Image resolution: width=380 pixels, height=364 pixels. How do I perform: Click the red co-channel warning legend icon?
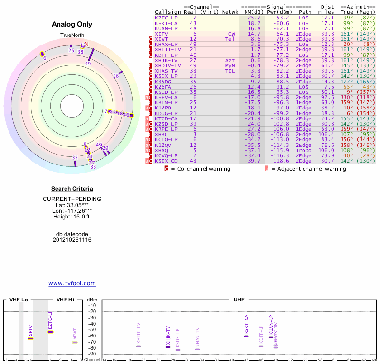click(166, 168)
